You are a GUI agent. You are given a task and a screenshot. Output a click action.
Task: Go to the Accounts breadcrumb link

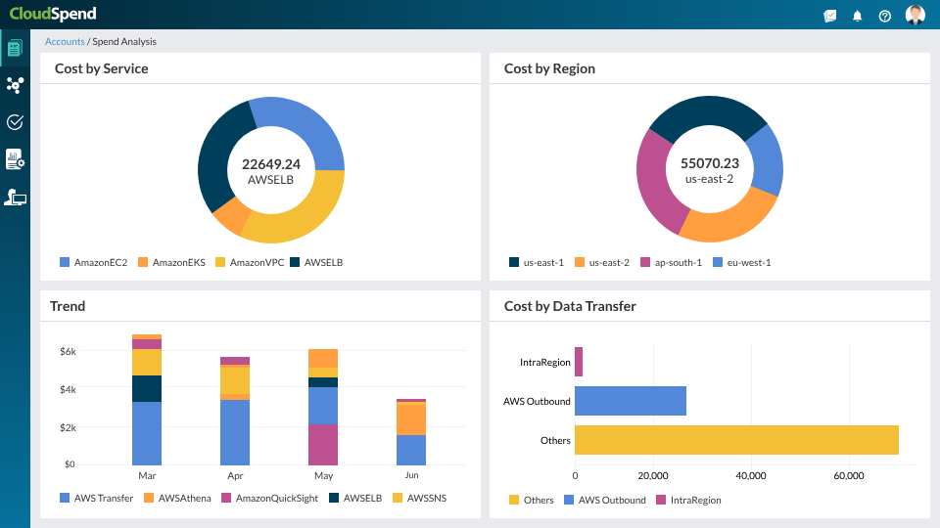tap(65, 41)
